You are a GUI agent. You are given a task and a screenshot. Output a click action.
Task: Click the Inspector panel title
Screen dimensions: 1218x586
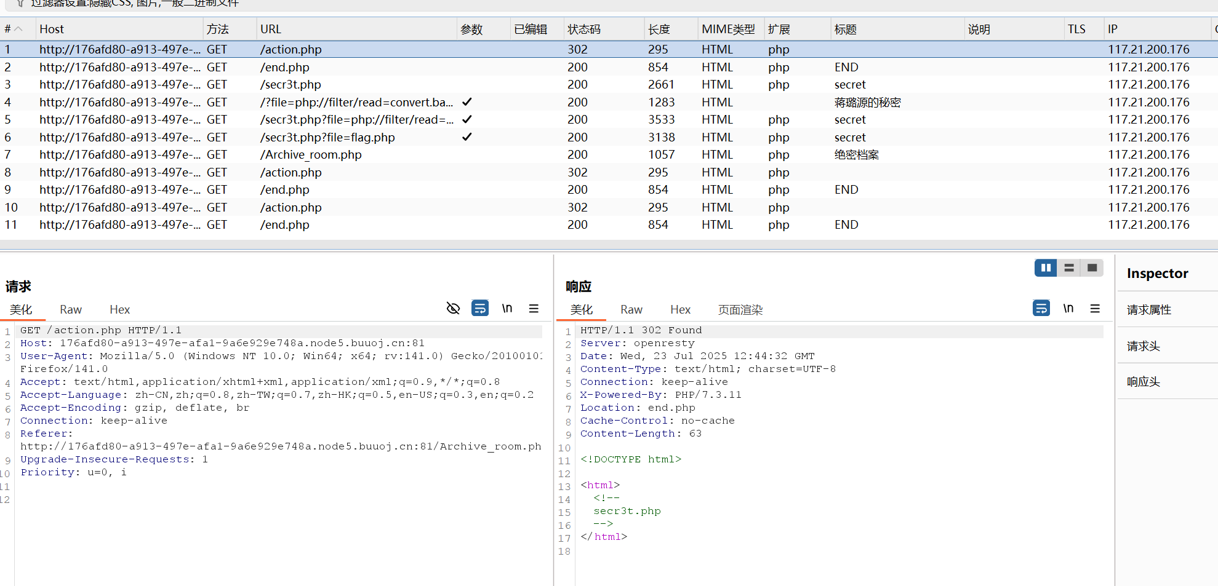(1157, 273)
